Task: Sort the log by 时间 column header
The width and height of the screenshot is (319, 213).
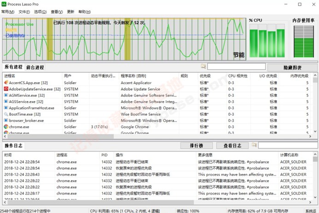Action: 29,155
